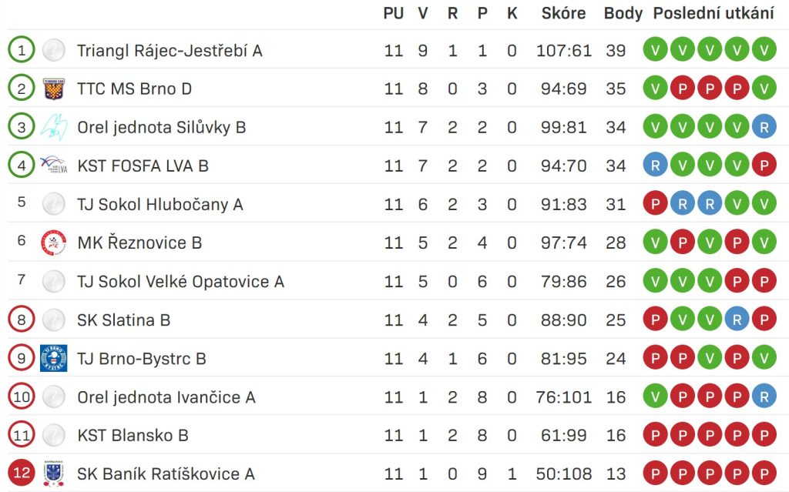Click the TJ Brno-Bystrc B blue logo
This screenshot has width=789, height=492.
click(54, 358)
